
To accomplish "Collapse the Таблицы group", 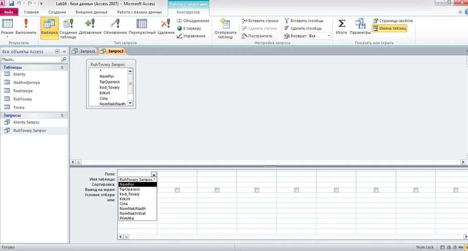I will 62,68.
